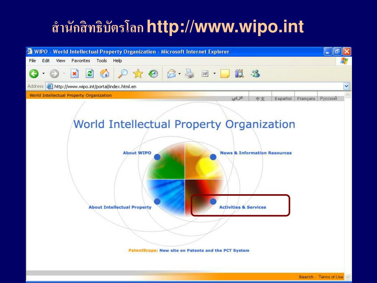Switch to the Español version
This screenshot has width=377, height=283.
pyautogui.click(x=283, y=98)
